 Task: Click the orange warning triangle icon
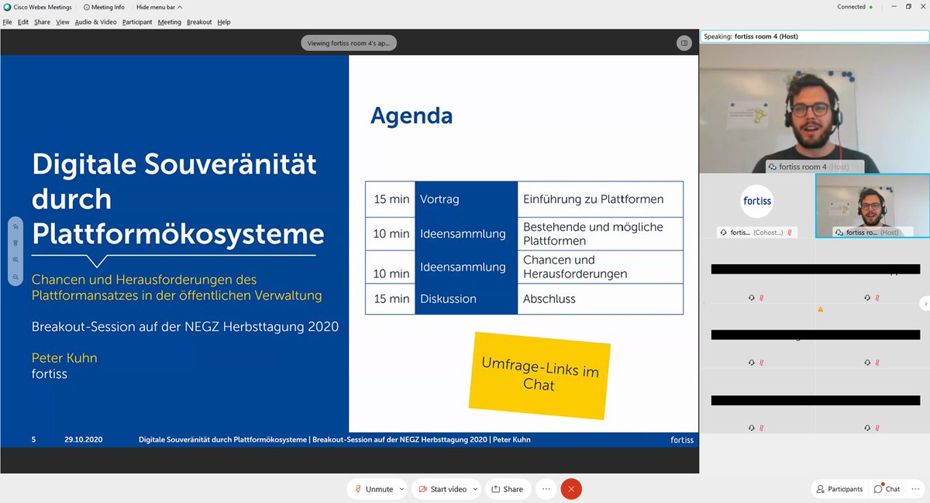820,309
